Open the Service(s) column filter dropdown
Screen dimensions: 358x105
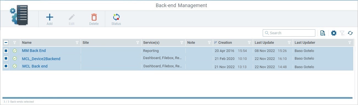(182, 43)
